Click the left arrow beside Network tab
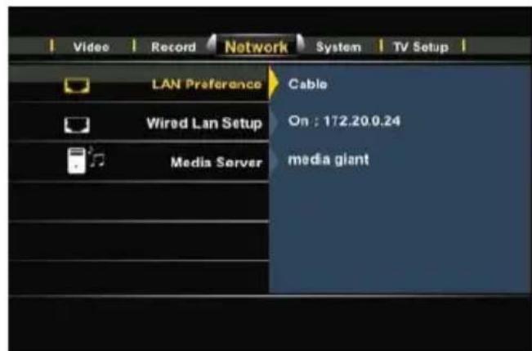532x351 pixels. (x=212, y=44)
